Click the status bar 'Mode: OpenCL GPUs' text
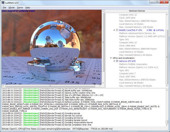Viewport: 170px width, 132px height. tap(13, 129)
